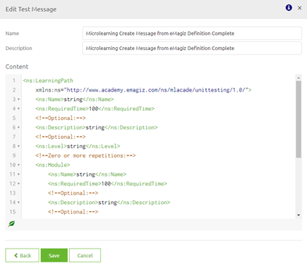Collapse the fold arrow on line 3
This screenshot has height=266, width=307.
19,100
